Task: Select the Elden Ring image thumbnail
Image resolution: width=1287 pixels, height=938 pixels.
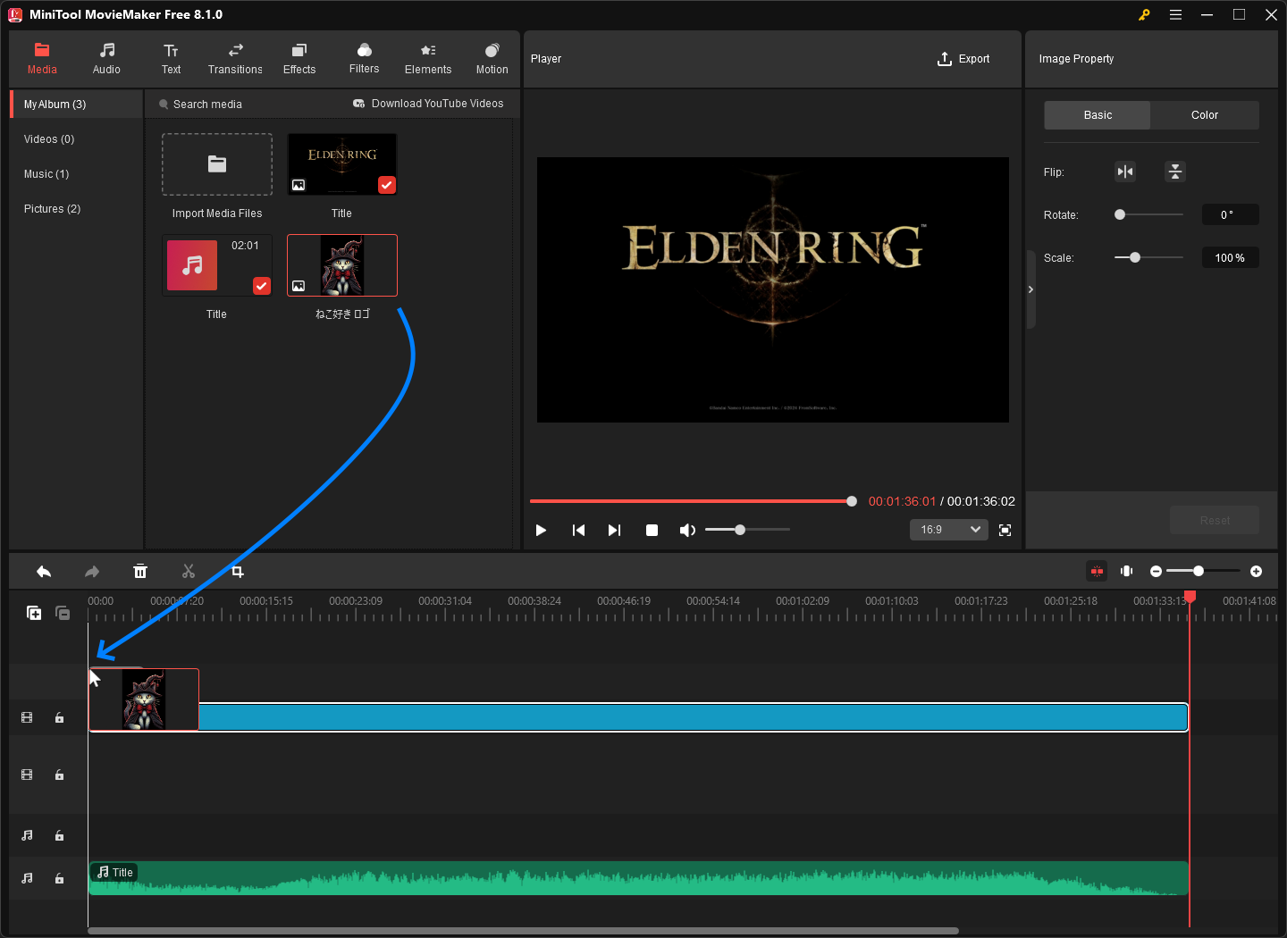Action: [x=341, y=164]
